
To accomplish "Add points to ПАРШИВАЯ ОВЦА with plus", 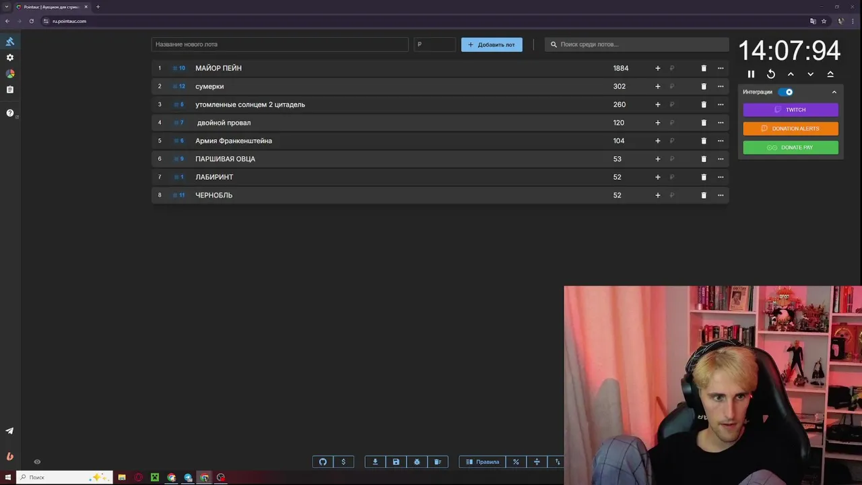I will (658, 159).
